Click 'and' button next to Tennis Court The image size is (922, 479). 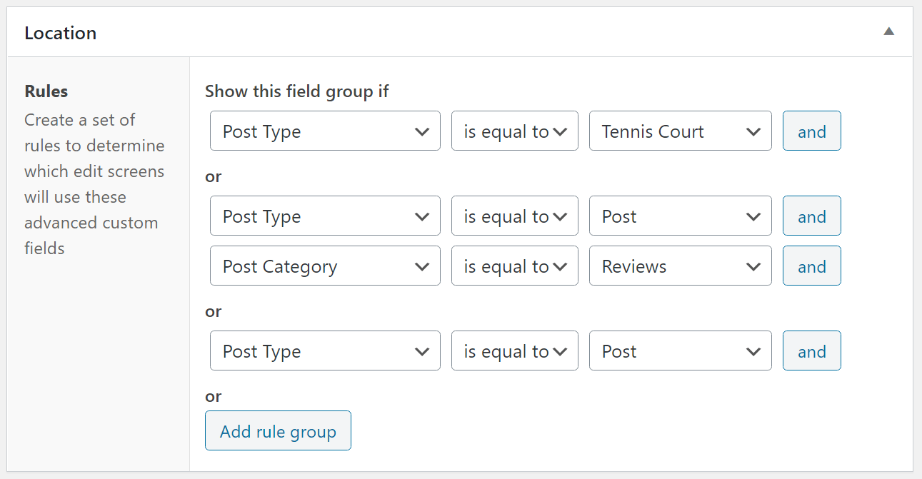click(811, 131)
